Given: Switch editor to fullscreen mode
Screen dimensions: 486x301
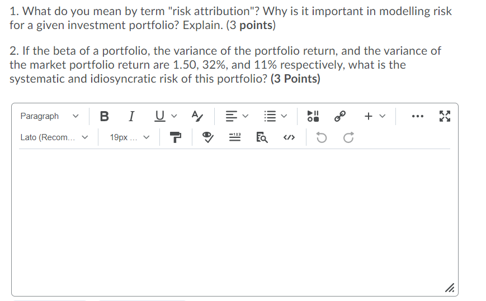Looking at the screenshot, I should [445, 116].
